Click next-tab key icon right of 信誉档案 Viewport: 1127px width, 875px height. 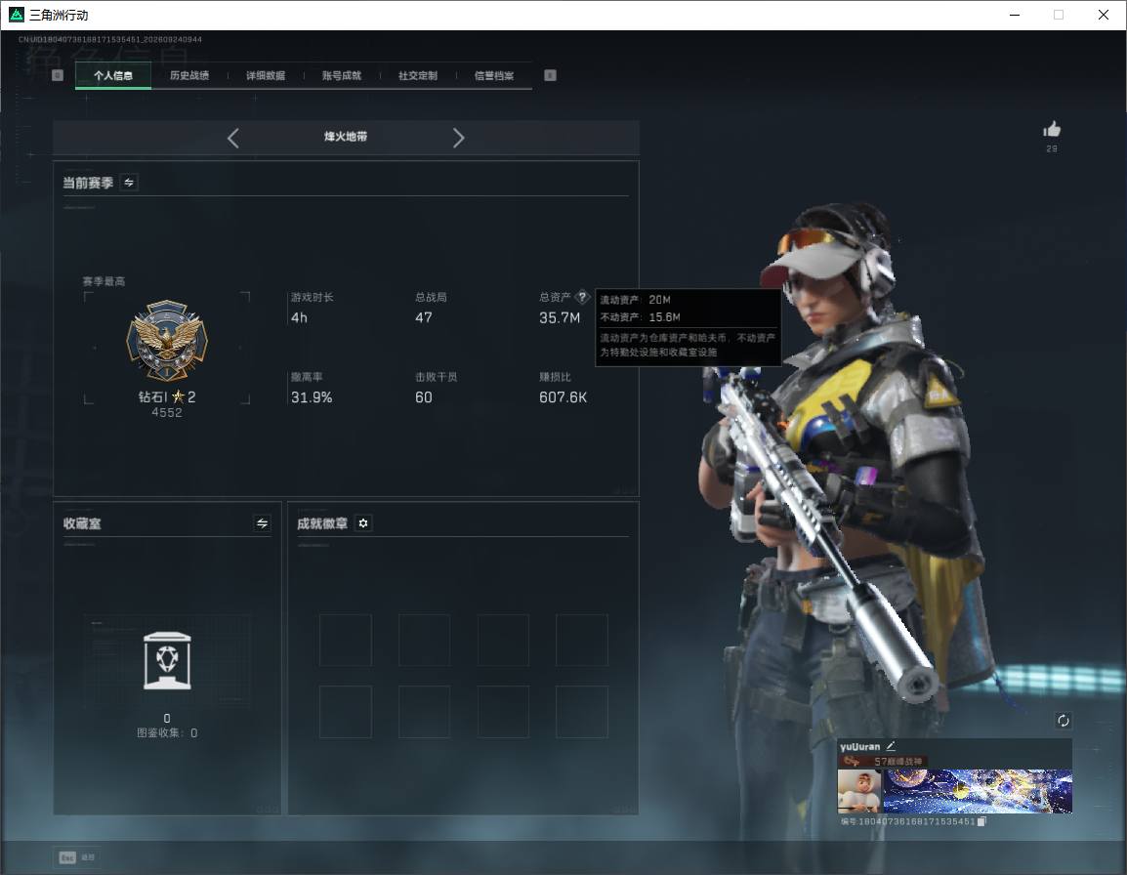tap(550, 75)
